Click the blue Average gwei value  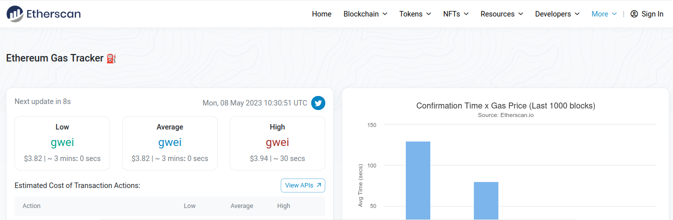[170, 142]
